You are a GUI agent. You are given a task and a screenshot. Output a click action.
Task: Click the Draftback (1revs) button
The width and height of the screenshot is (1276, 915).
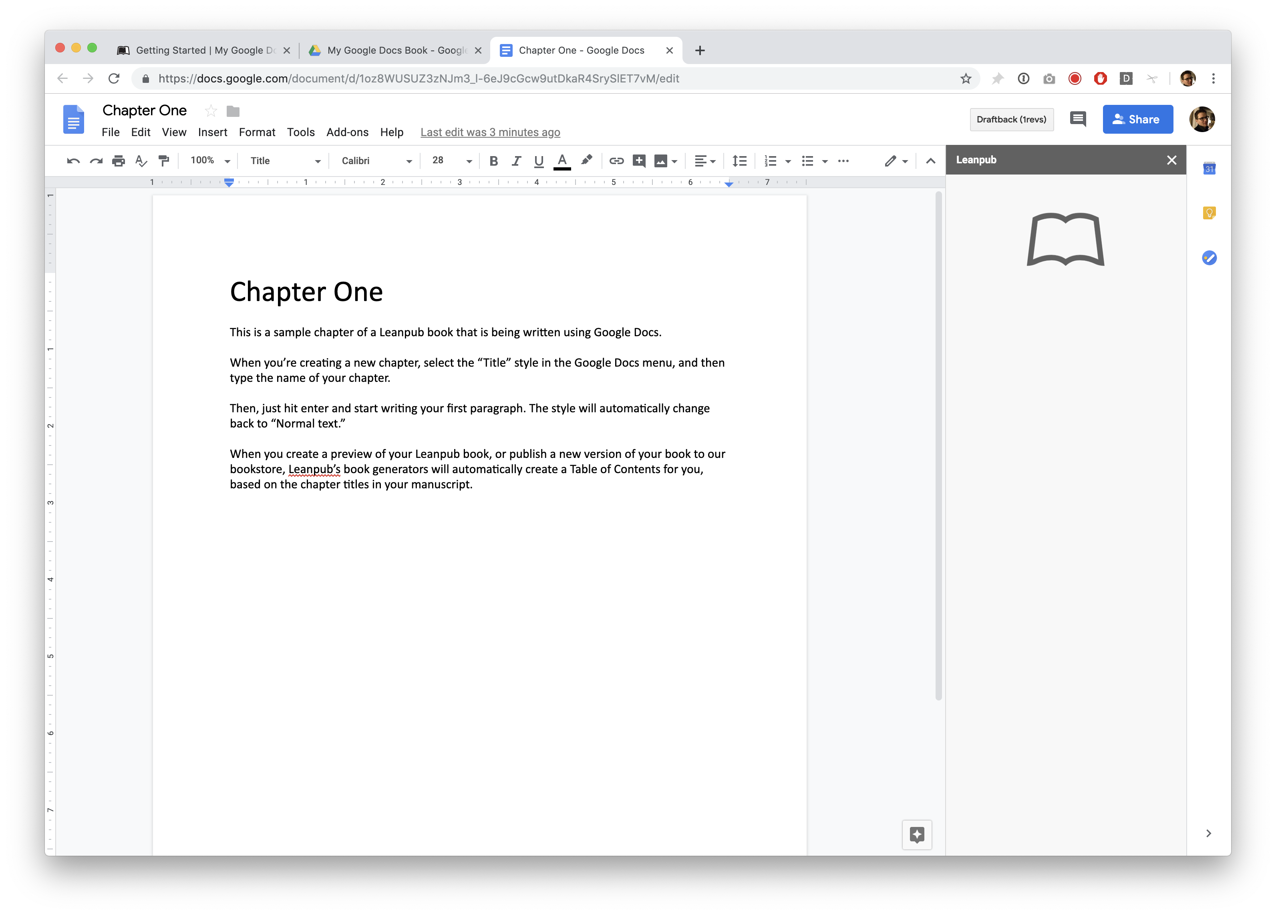click(x=1011, y=119)
